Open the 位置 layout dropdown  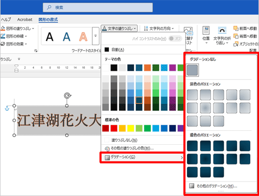point(206,35)
